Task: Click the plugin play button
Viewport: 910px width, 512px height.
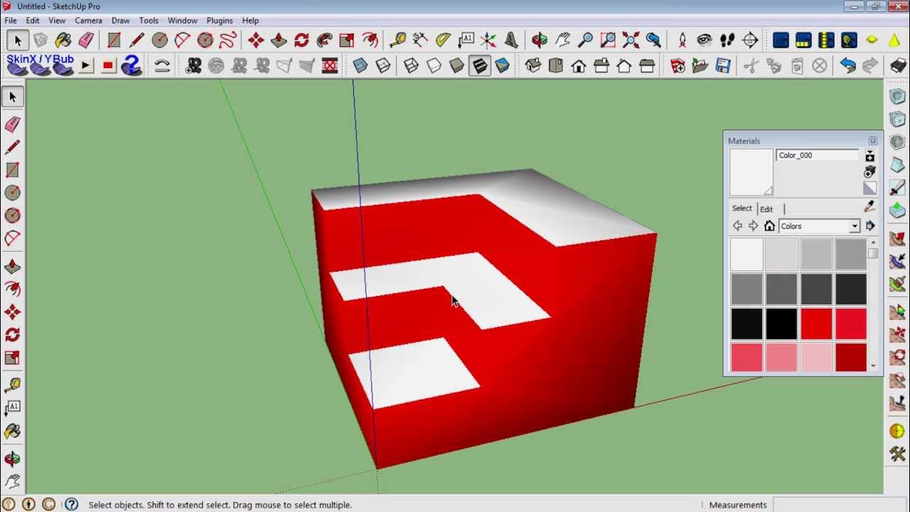Action: tap(85, 66)
